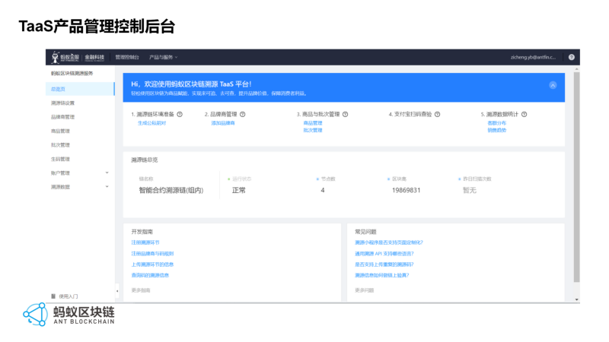Click the 开发指南 panel heading
This screenshot has width=609, height=342.
pos(142,232)
